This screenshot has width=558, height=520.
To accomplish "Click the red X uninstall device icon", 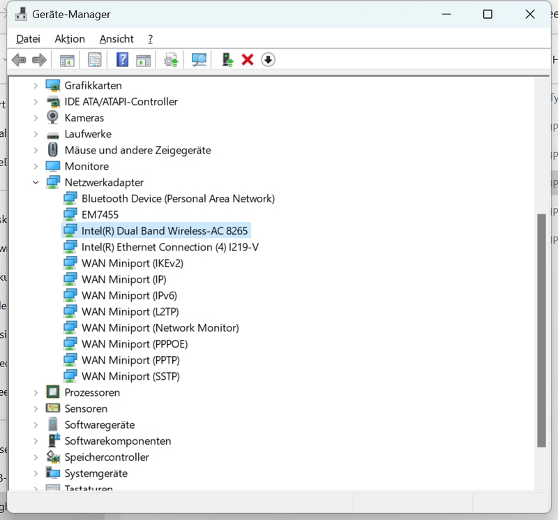I will [248, 60].
